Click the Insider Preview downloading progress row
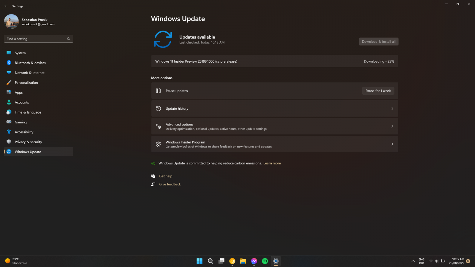 click(x=275, y=61)
